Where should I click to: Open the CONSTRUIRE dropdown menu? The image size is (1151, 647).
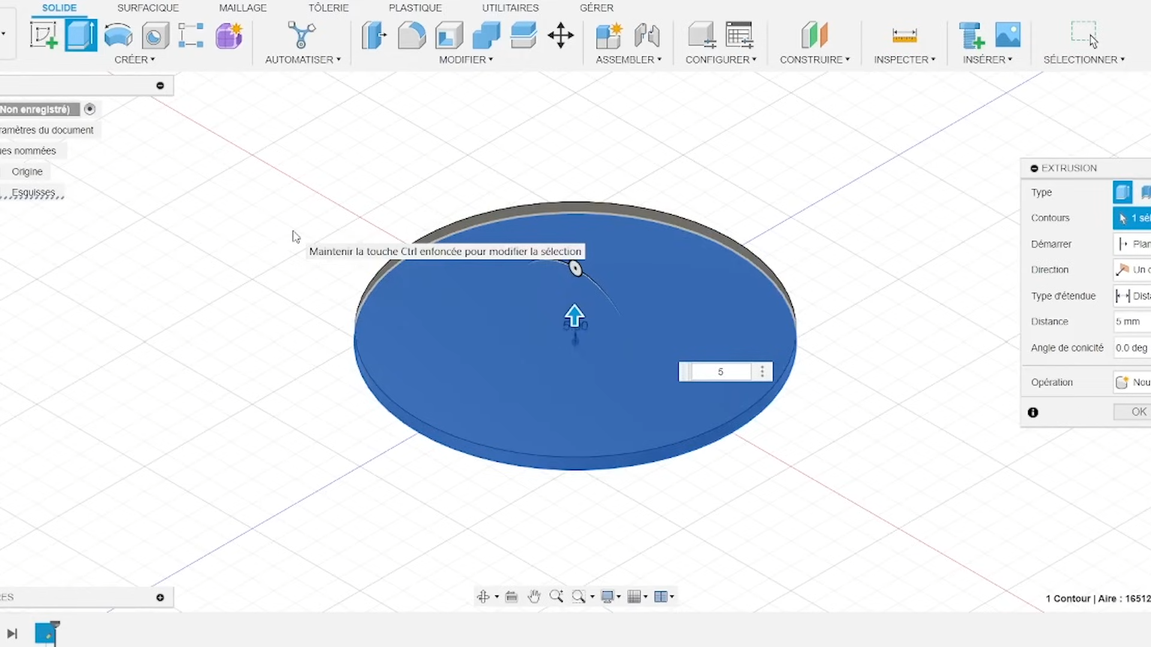(815, 59)
